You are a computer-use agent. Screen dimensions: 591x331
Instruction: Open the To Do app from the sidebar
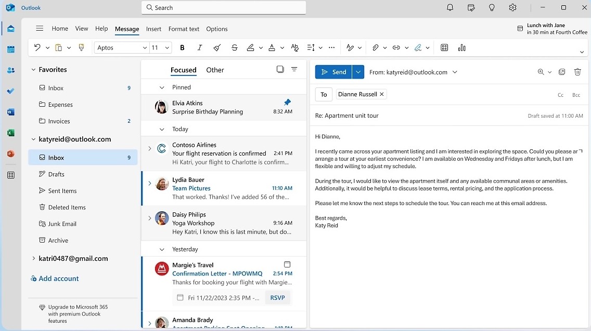10,91
